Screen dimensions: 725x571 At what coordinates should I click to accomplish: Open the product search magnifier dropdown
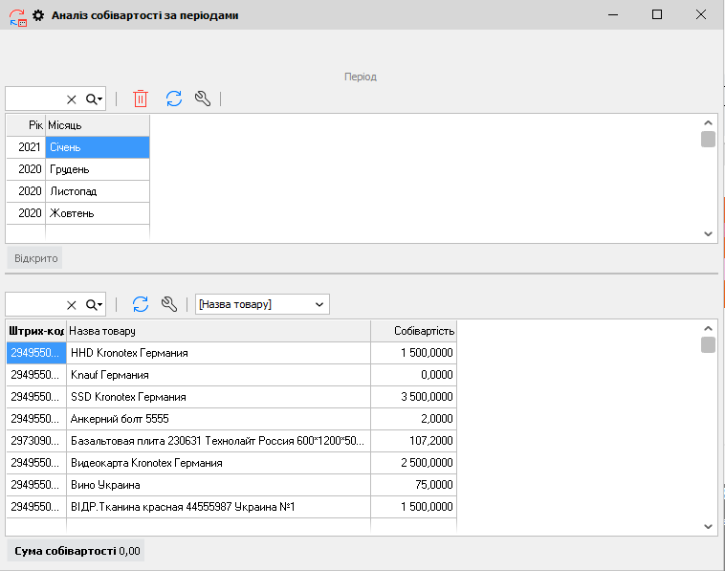94,305
